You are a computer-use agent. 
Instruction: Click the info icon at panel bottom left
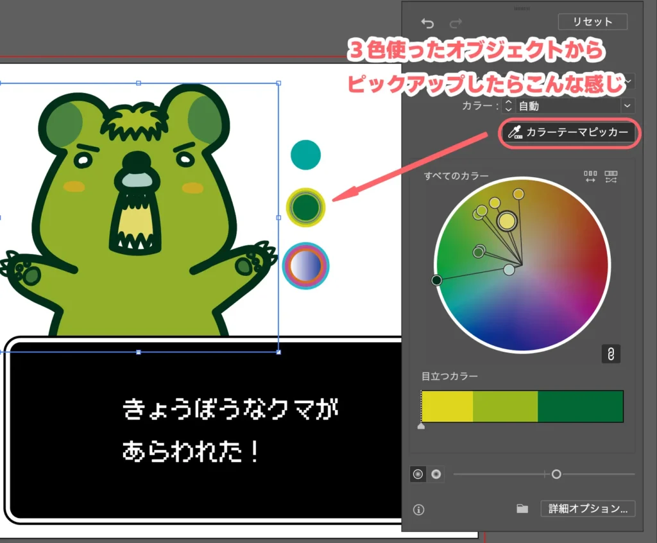pos(418,509)
